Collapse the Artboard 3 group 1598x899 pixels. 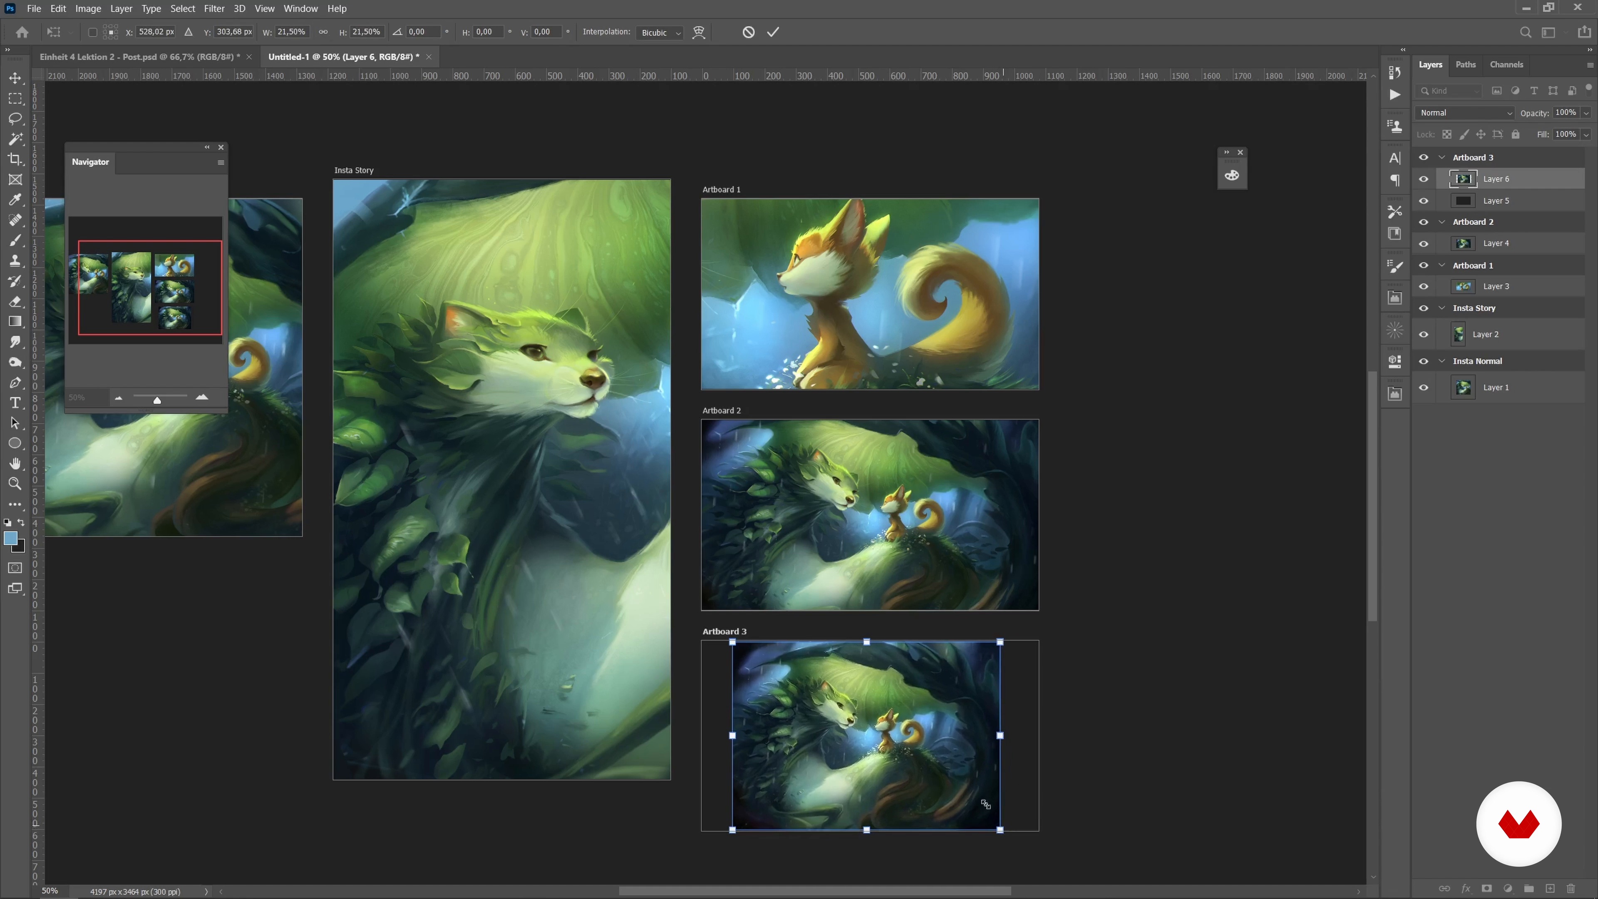pyautogui.click(x=1442, y=158)
